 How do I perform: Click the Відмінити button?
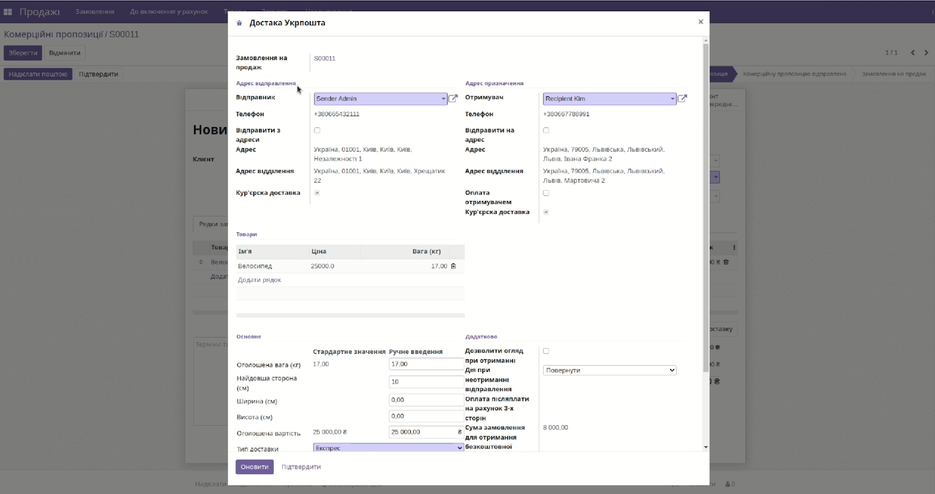click(65, 53)
